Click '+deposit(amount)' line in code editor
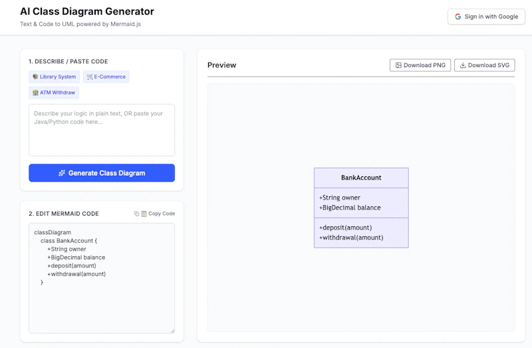The height and width of the screenshot is (348, 532). (x=72, y=265)
